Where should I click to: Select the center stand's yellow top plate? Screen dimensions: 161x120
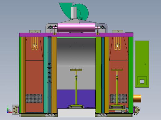coord(76,70)
